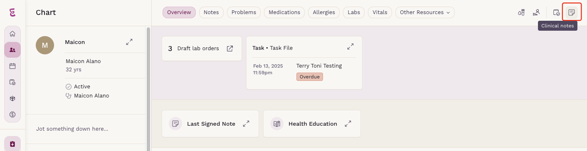The height and width of the screenshot is (151, 587).
Task: Open the home icon in sidebar
Action: click(12, 34)
